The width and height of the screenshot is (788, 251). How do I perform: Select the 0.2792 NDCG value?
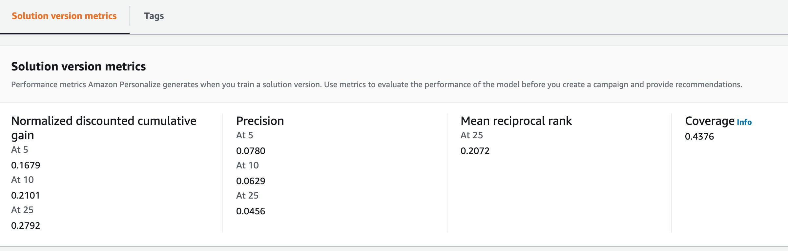26,225
